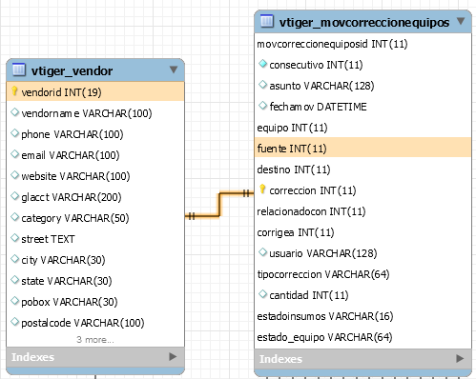This screenshot has height=379, width=476.
Task: Click the diamond icon beside consecutivo
Action: pyautogui.click(x=262, y=64)
